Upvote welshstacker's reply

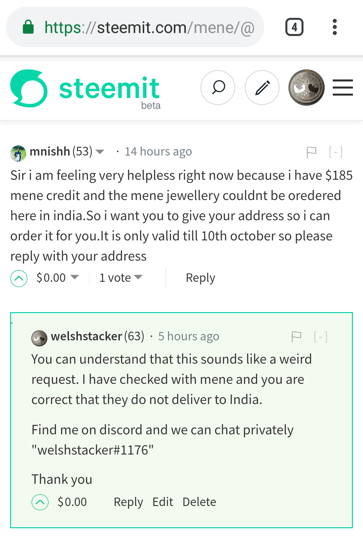[40, 502]
